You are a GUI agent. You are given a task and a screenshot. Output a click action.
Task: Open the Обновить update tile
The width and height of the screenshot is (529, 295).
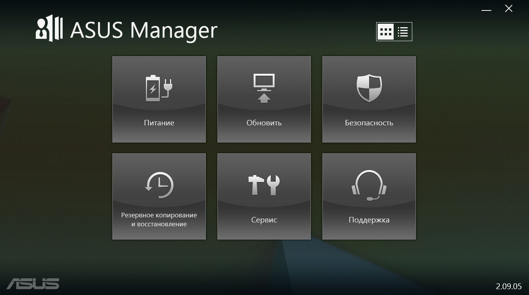264,99
